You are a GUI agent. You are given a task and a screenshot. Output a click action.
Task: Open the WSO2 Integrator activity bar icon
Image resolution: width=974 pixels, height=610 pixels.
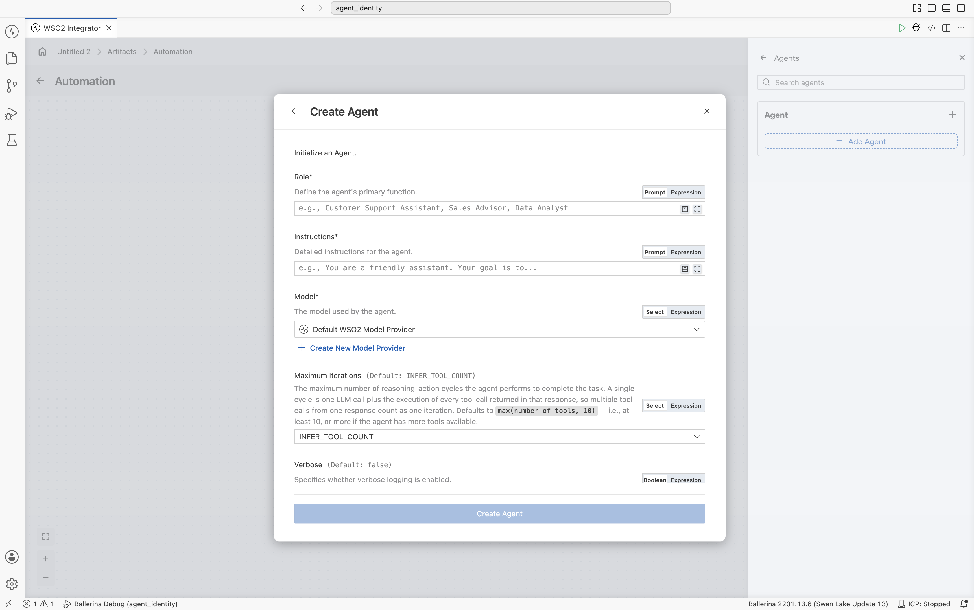click(x=12, y=32)
